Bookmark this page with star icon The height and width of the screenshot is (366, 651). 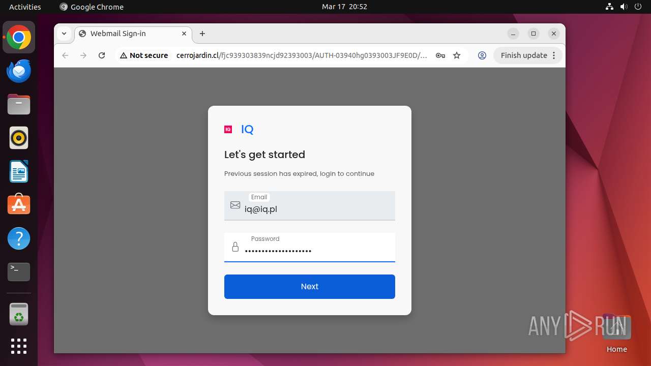click(457, 55)
